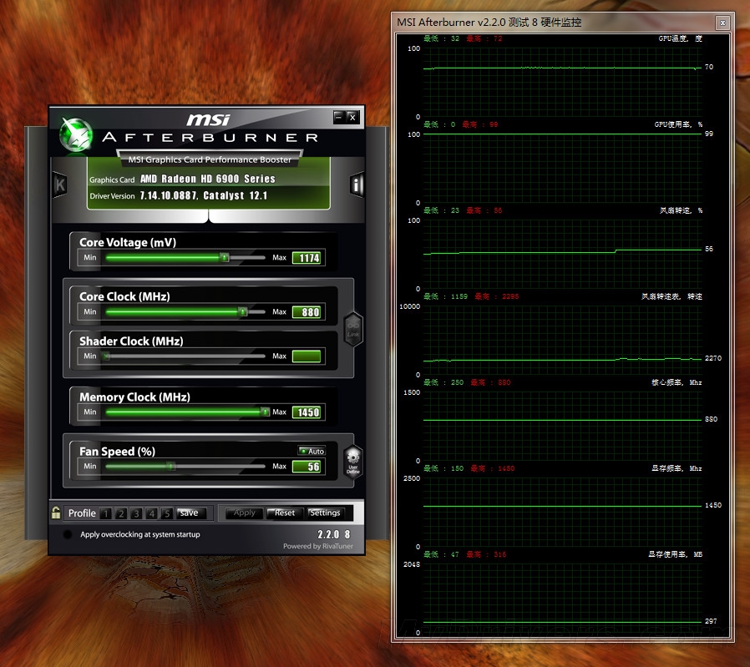The width and height of the screenshot is (750, 667).
Task: Toggle the profile lock padlock icon
Action: pos(56,513)
